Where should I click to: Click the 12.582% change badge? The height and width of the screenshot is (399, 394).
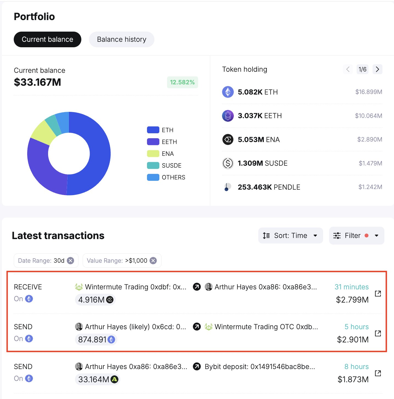[x=182, y=82]
